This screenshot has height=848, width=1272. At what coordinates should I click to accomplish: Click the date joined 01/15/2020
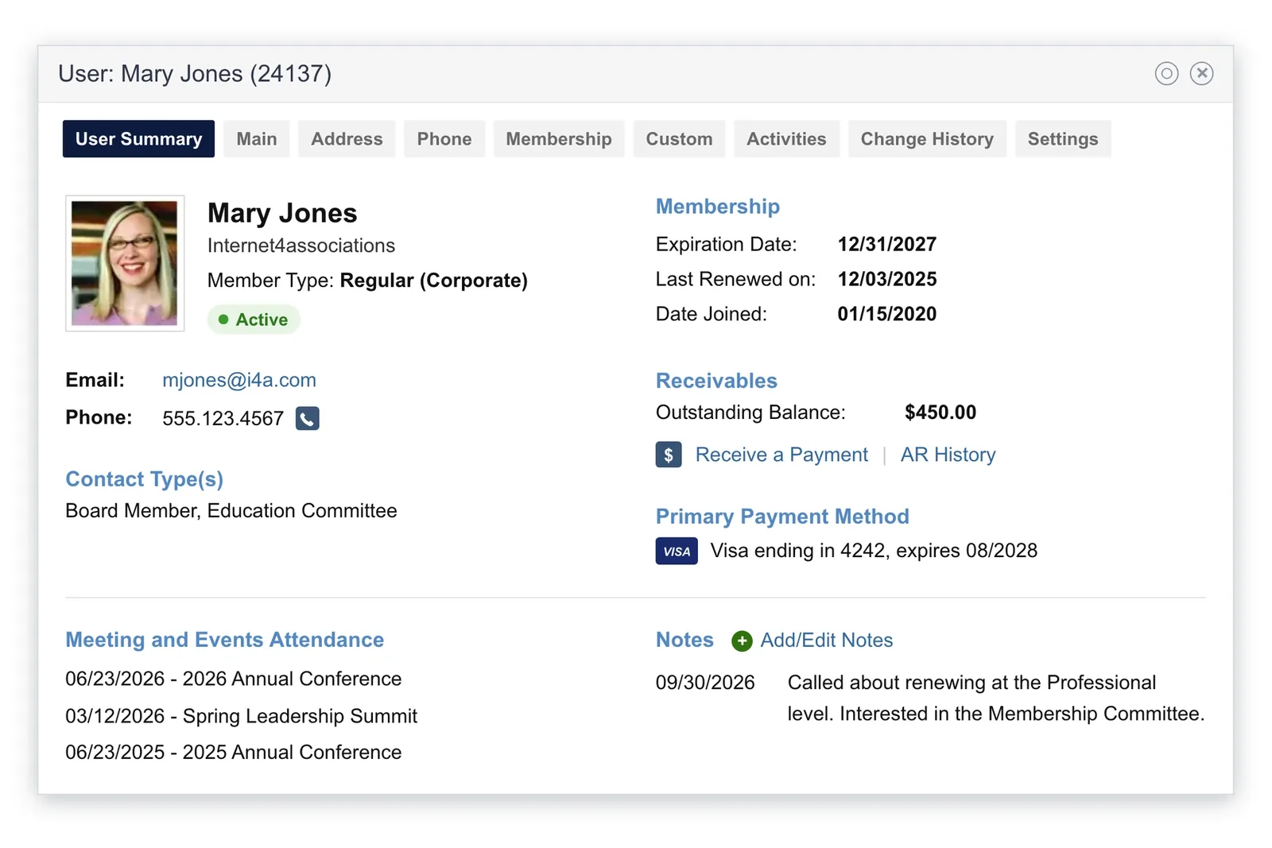click(887, 314)
